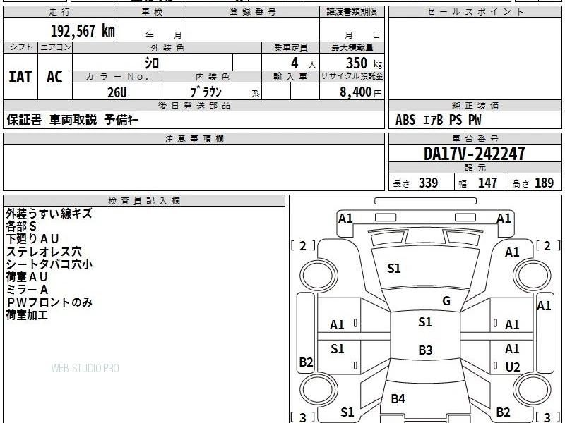The height and width of the screenshot is (423, 565).
Task: Click the 乗車定員 header
Action: tap(290, 47)
